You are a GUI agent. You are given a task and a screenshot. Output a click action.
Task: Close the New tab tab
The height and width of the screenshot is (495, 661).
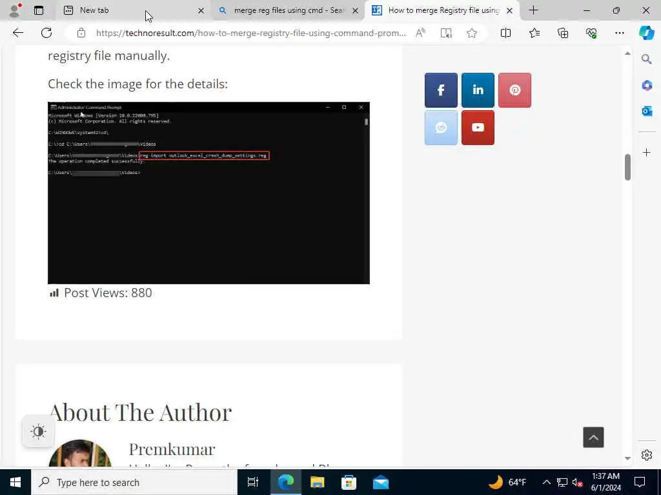click(201, 10)
